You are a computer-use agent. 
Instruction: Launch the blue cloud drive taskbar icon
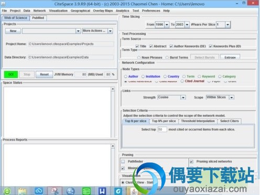[39, 191]
